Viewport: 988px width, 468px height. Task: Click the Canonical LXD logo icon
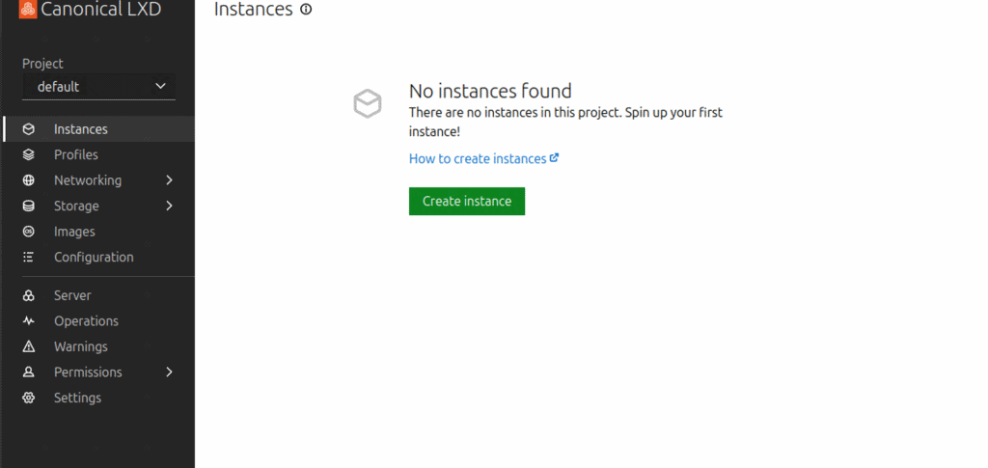tap(28, 10)
